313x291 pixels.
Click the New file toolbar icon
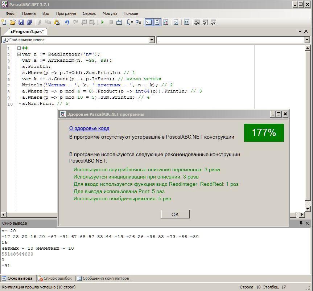point(4,22)
